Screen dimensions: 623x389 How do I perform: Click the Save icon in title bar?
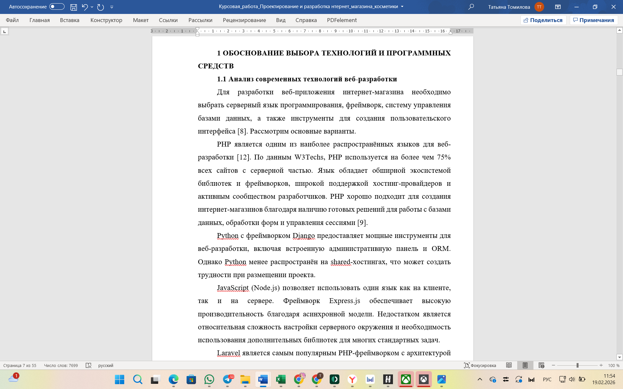[74, 7]
